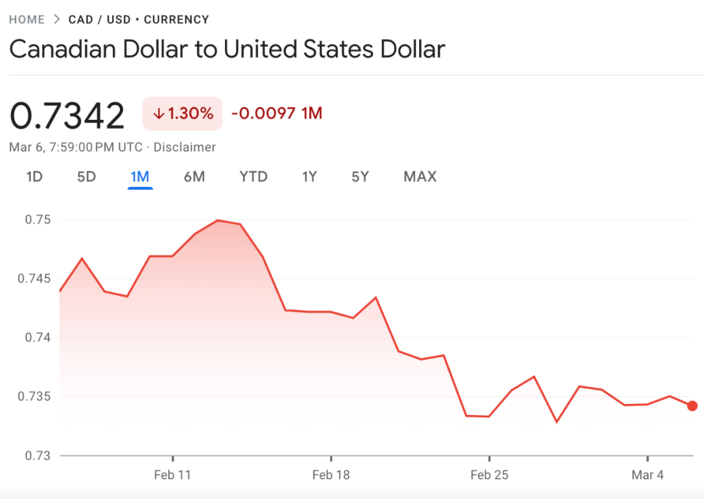The image size is (704, 499).
Task: Switch to the 6M time range
Action: 194,177
